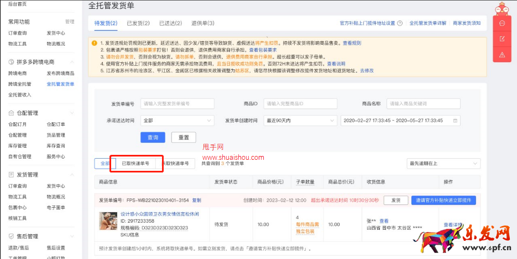517x259 pixels.
Task: Open 跨境全托管 in the sidebar
Action: 20,84
